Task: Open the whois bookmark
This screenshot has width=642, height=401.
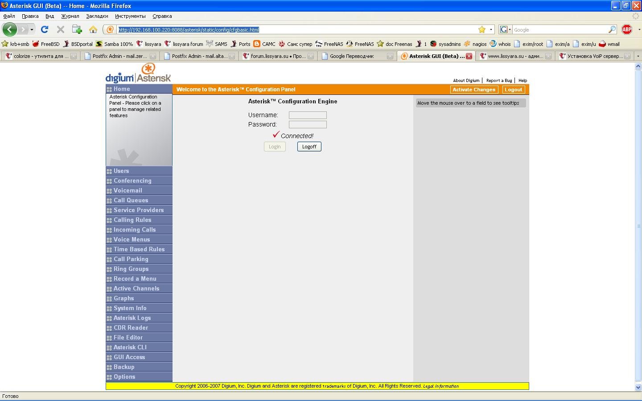Action: (500, 44)
